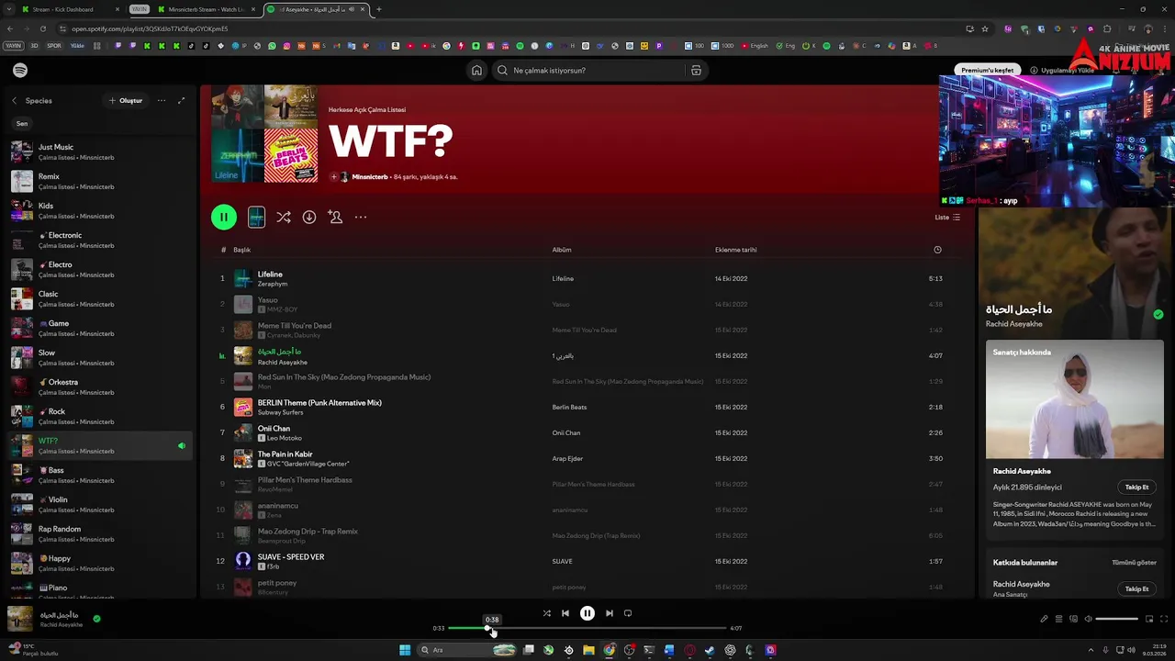Shuffle the WTF? playlist from the action bar
This screenshot has width=1175, height=661.
click(284, 217)
